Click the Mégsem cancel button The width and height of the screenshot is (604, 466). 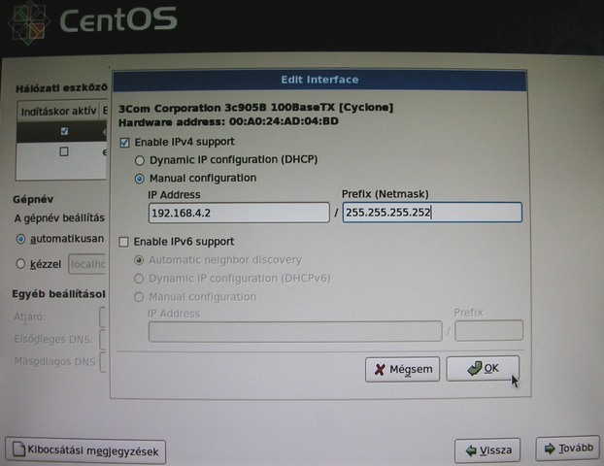pyautogui.click(x=403, y=369)
